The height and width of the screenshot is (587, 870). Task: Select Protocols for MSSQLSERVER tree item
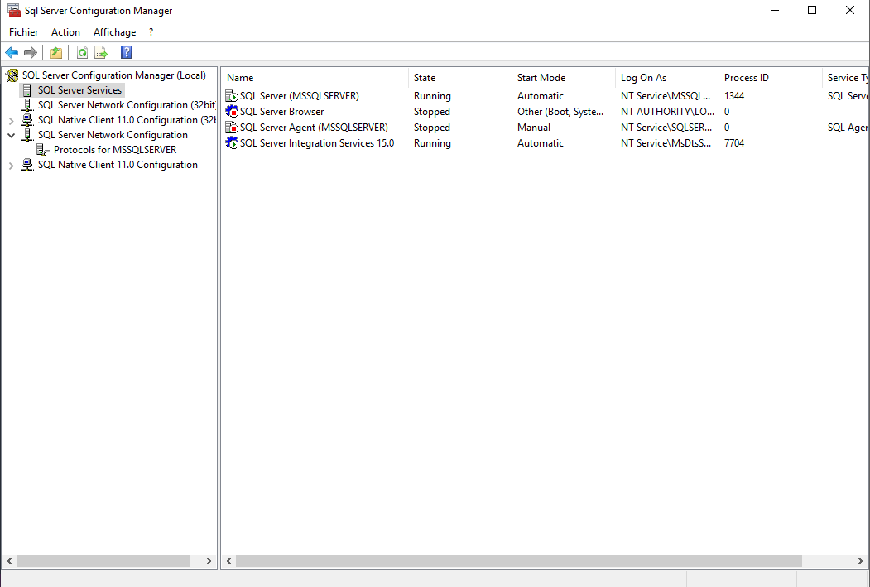point(115,150)
